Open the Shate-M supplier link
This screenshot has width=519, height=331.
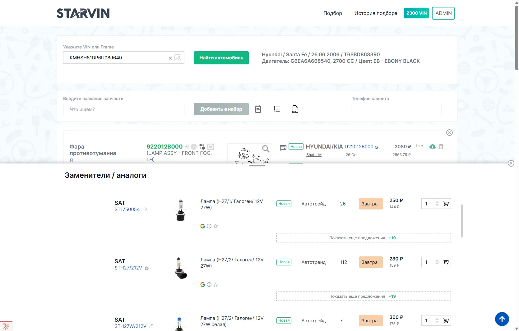(314, 155)
